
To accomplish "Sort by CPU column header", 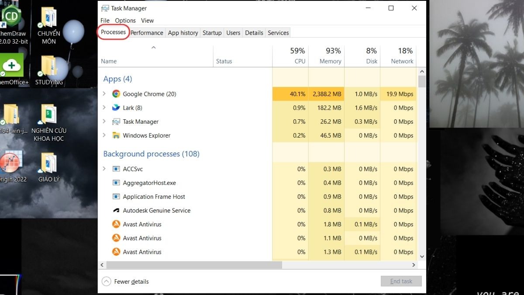I will (290, 56).
